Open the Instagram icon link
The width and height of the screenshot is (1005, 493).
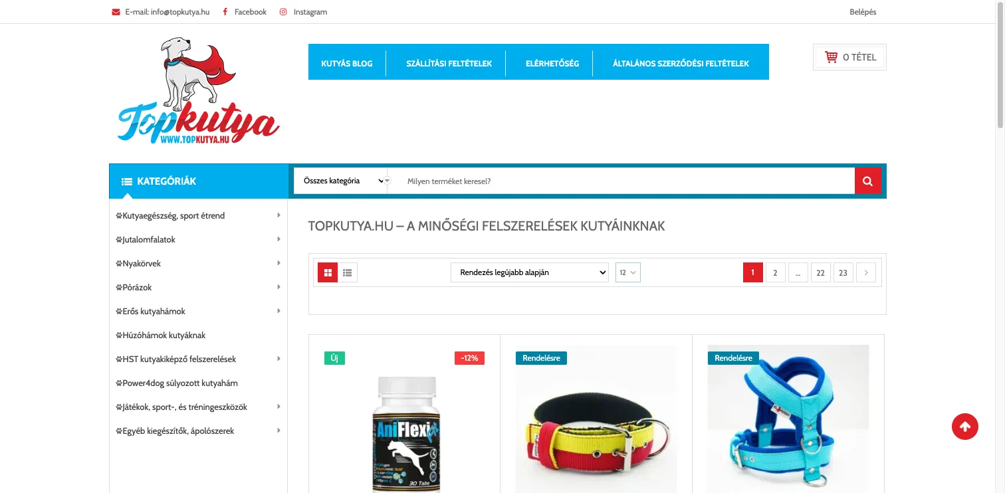click(283, 12)
